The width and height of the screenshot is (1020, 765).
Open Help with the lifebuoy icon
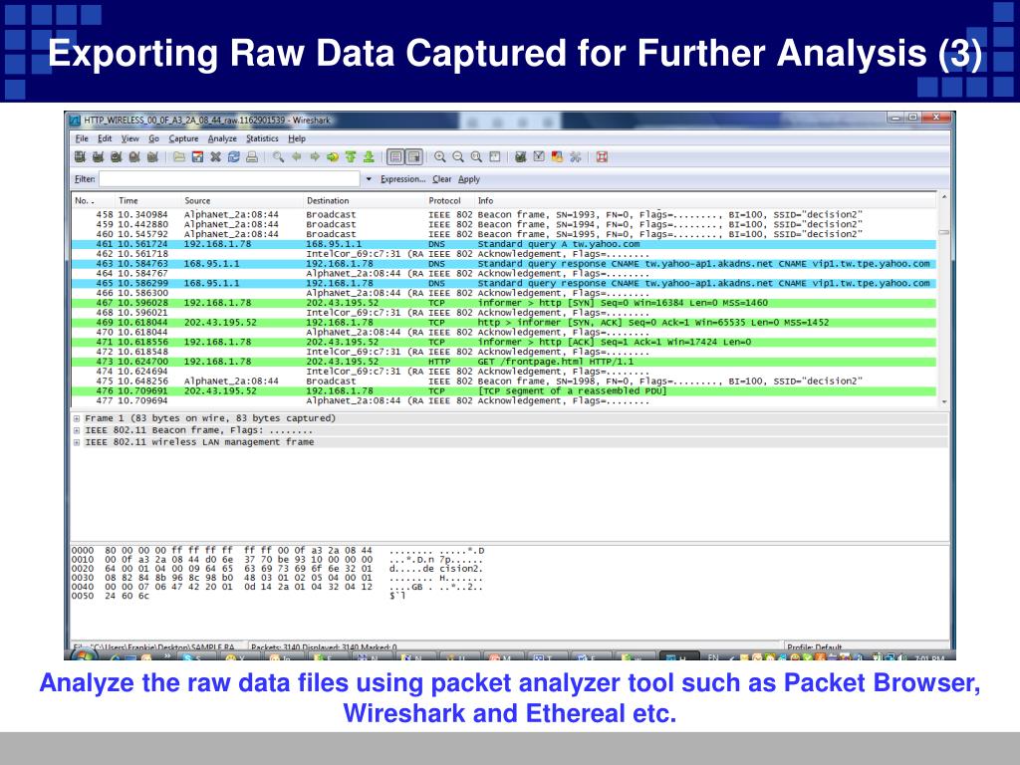point(602,156)
